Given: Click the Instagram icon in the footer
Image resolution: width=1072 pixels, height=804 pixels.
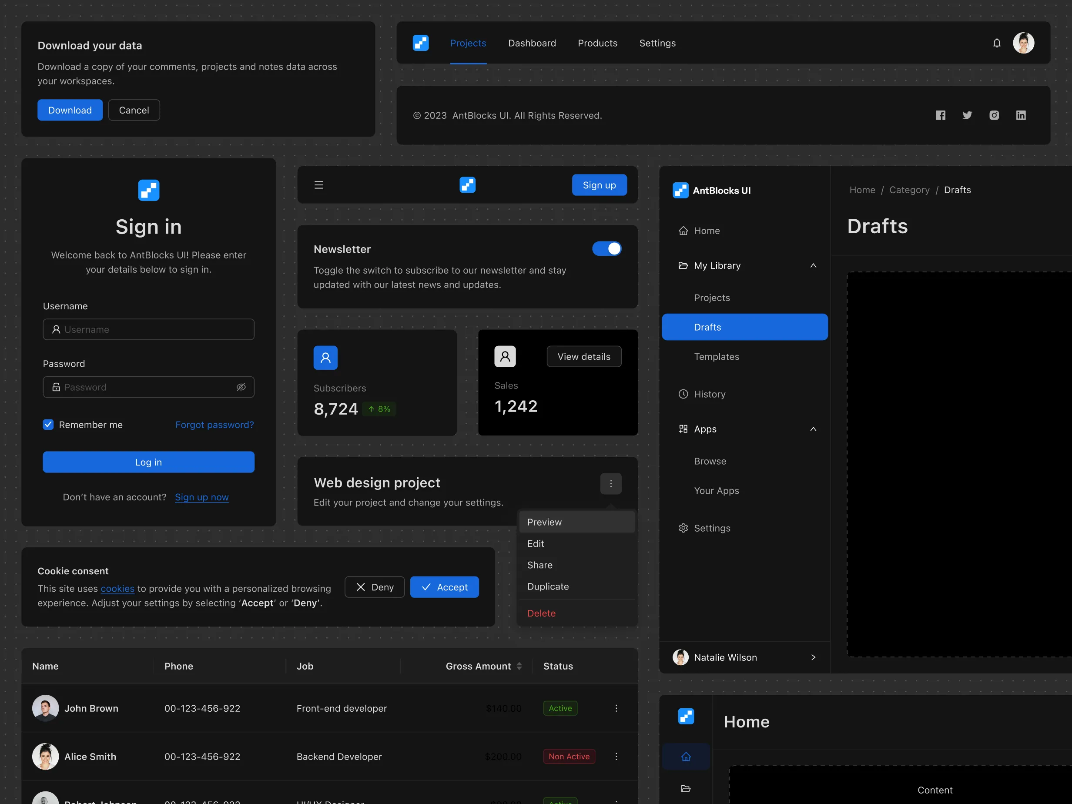Looking at the screenshot, I should click(994, 115).
